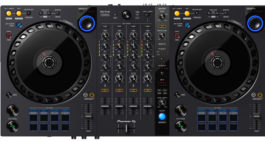
Task: Click the channel 1 volume fader
Action: 119,106
